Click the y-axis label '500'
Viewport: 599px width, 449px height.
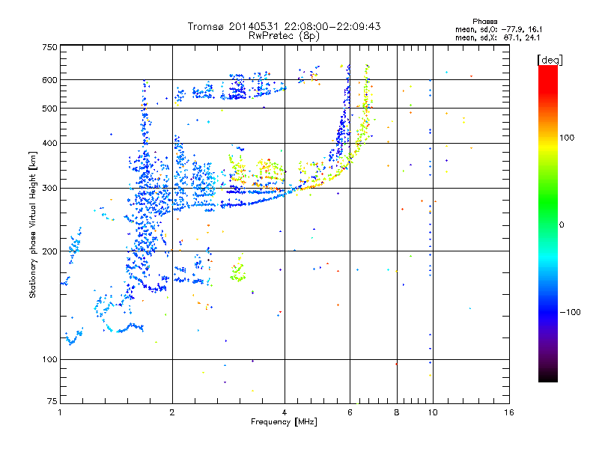(x=49, y=109)
